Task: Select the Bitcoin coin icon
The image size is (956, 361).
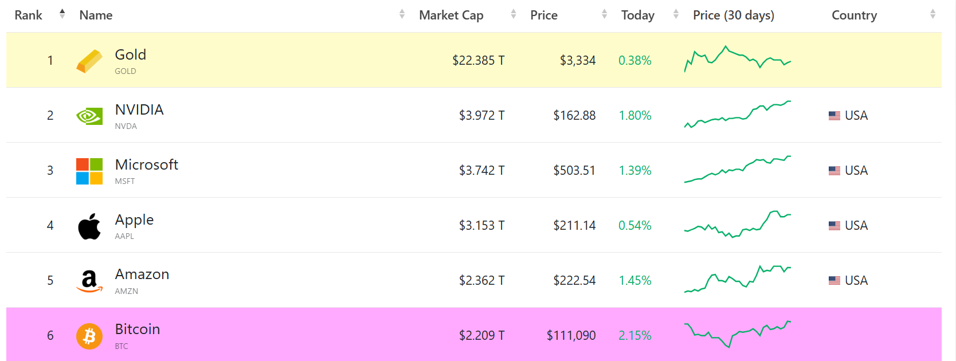Action: point(89,335)
